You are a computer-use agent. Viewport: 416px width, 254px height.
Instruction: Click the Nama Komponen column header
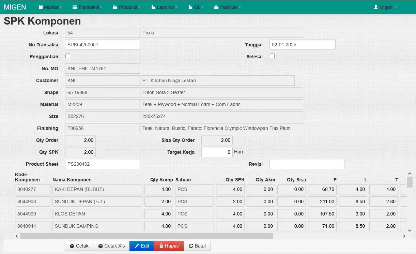[72, 180]
